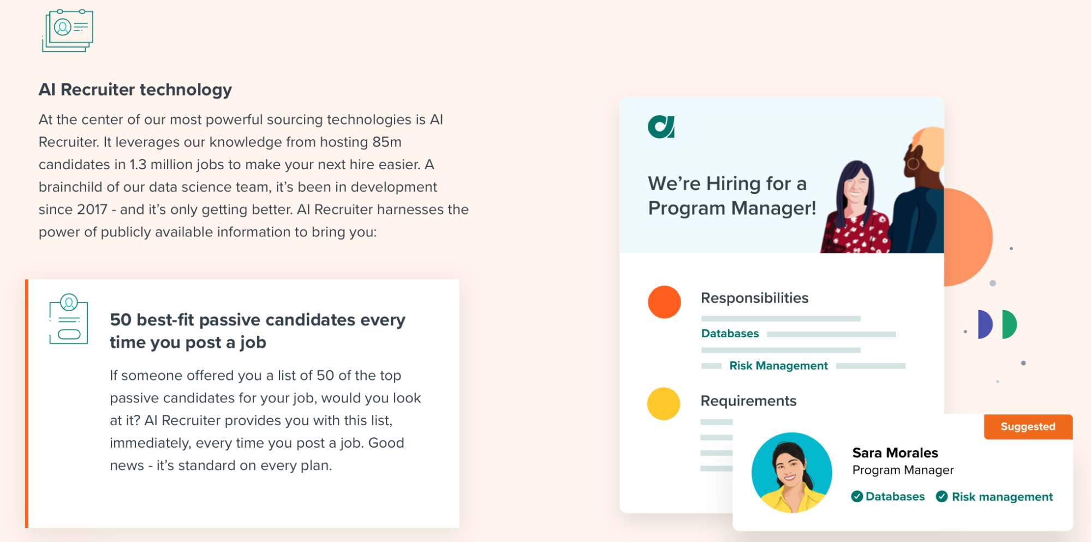Click the green logo on job card
Screen dimensions: 1091x542
tap(661, 127)
